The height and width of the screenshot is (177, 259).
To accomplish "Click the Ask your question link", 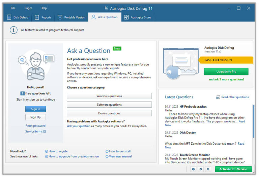I will pyautogui.click(x=79, y=126).
